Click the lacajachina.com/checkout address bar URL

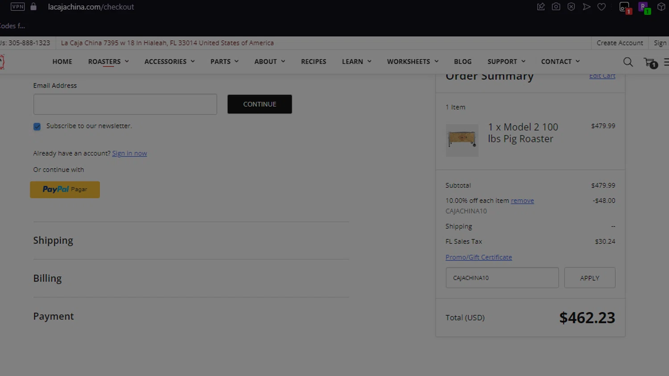[91, 7]
